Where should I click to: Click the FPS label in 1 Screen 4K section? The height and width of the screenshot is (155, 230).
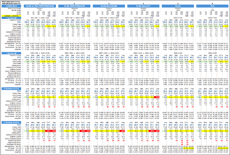pos(19,57)
